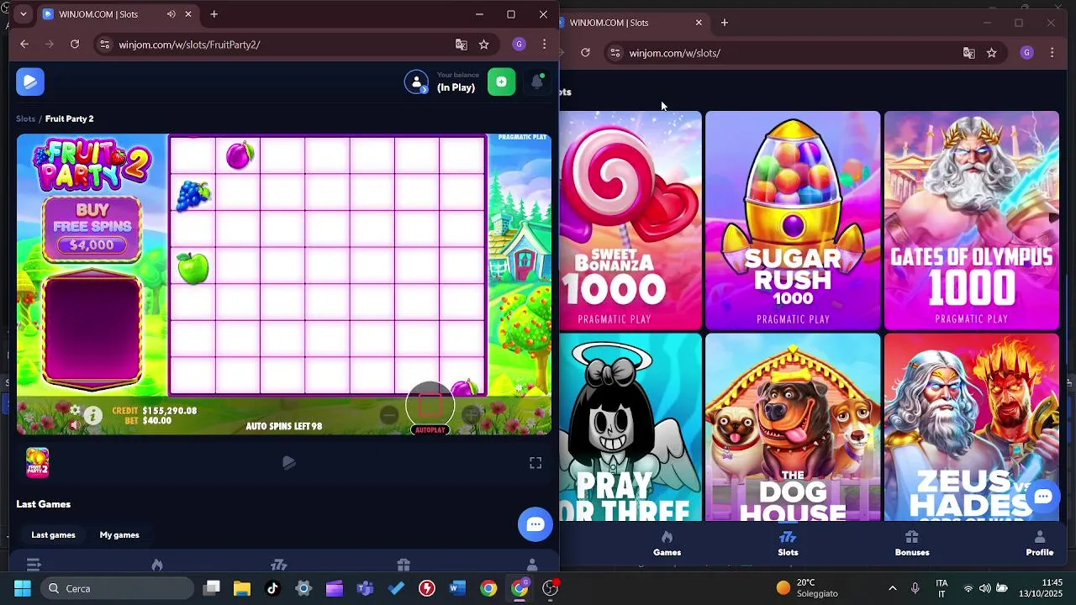This screenshot has height=605, width=1076.
Task: Show hidden tray icons chevron
Action: pos(892,588)
